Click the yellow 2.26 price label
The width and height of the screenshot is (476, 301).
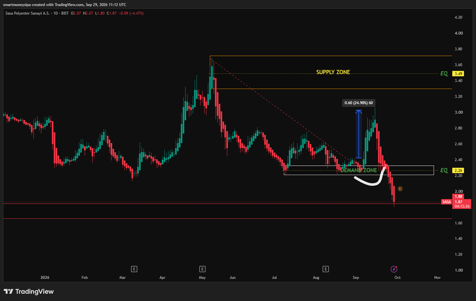point(458,170)
